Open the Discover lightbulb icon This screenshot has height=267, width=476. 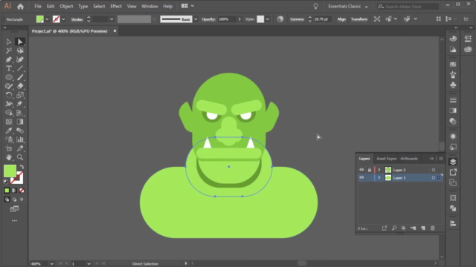coord(315,6)
